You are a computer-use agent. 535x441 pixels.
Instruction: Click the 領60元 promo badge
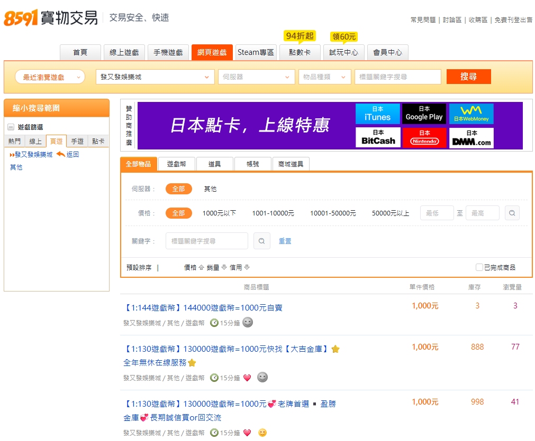pos(344,37)
